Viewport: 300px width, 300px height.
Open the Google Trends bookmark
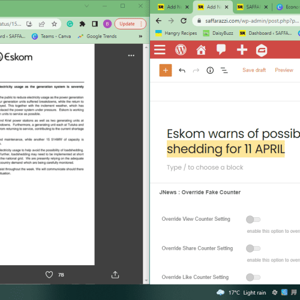[x=97, y=36]
